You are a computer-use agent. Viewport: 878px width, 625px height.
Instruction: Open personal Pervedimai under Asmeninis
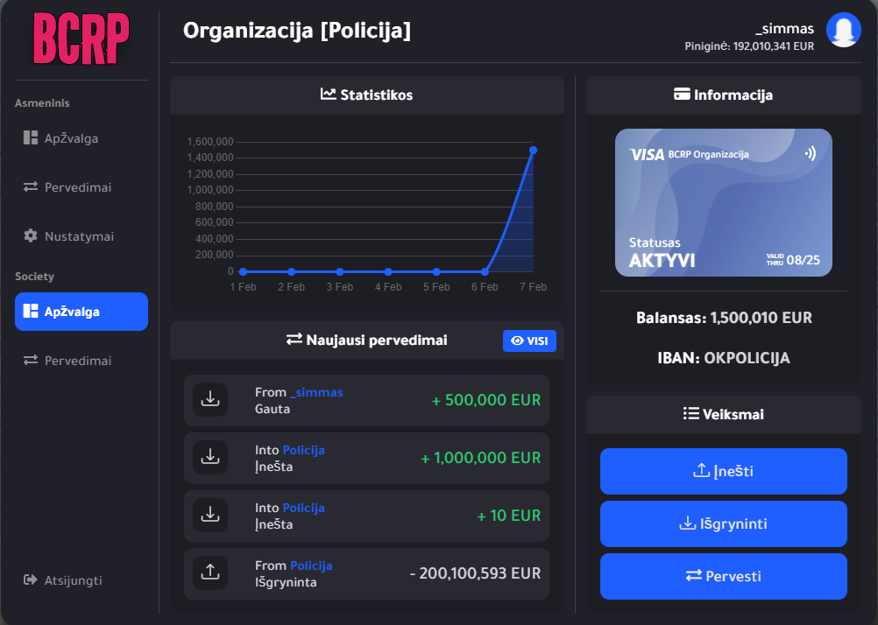coord(77,187)
